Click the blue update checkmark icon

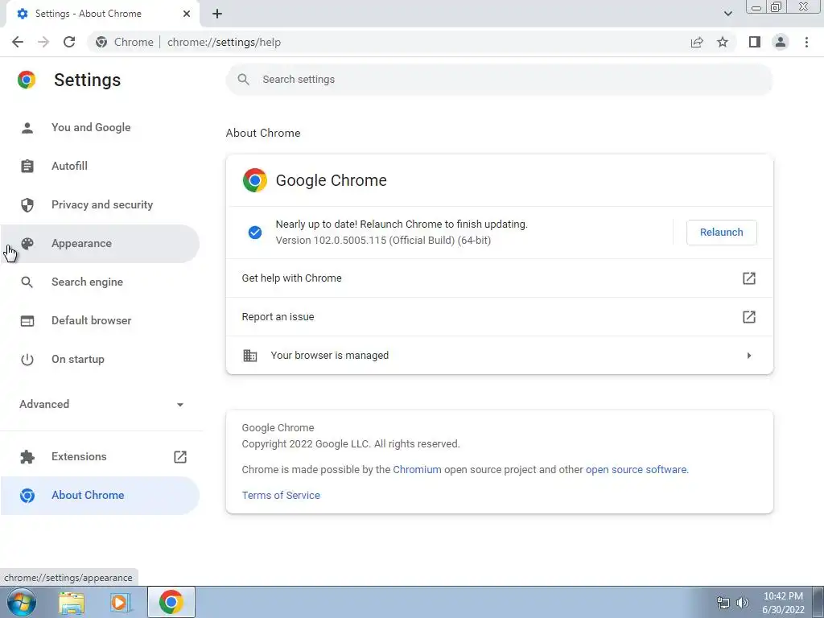(x=255, y=233)
